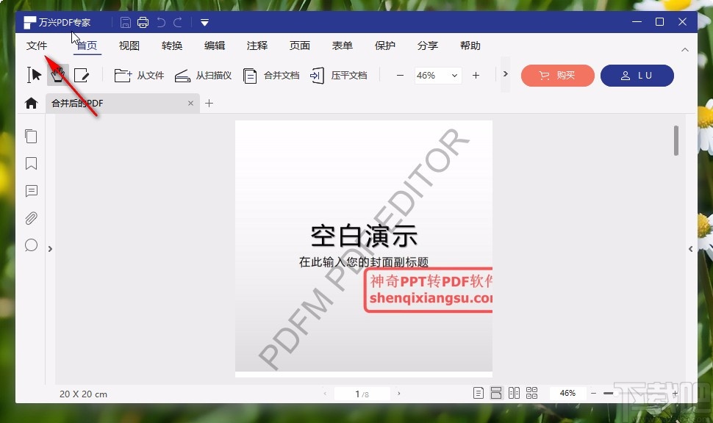Switch to two-page view mode
Screen dimensions: 713x423
[514, 393]
